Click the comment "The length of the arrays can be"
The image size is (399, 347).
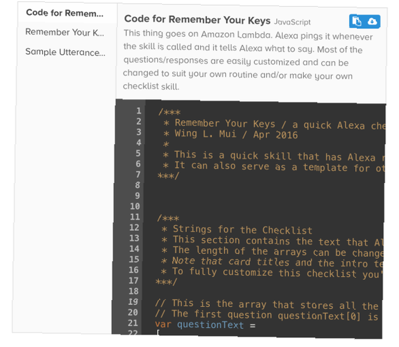[272, 252]
